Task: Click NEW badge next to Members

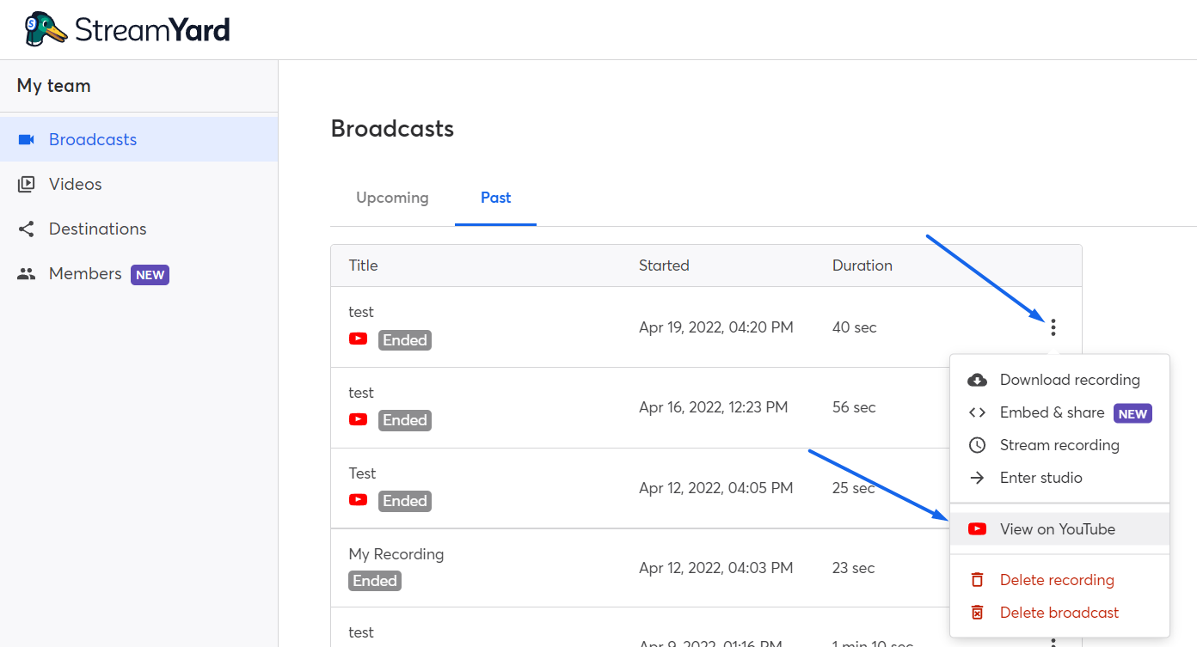Action: point(150,275)
